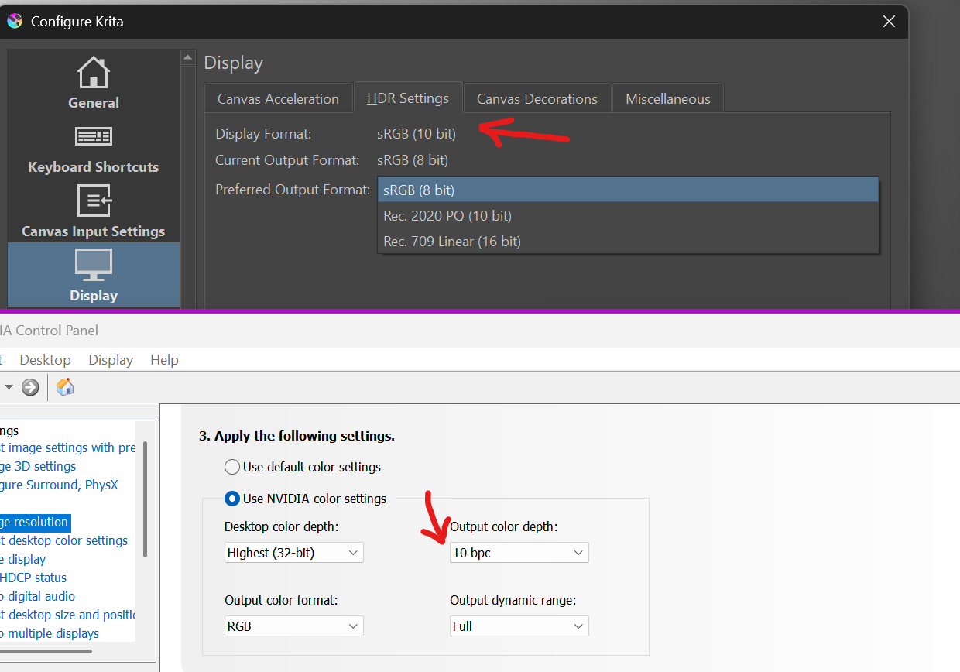960x672 pixels.
Task: Select the Display monitor icon
Action: point(93,266)
